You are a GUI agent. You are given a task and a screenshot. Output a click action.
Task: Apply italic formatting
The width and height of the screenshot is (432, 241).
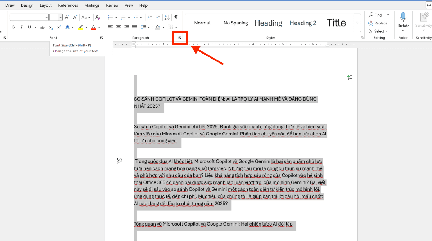(21, 27)
